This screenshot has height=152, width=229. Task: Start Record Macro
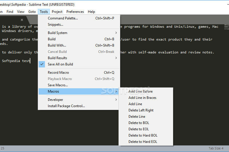pos(79,73)
